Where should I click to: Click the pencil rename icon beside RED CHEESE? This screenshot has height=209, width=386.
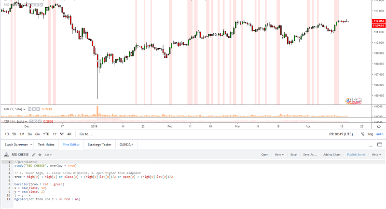pos(33,155)
